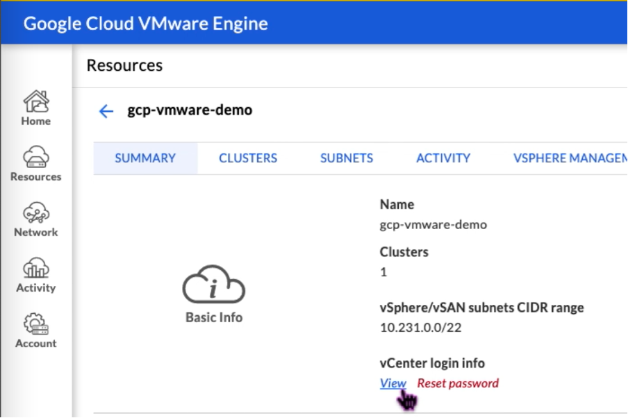
Task: Switch to the ACTIVITY tab
Action: tap(443, 158)
